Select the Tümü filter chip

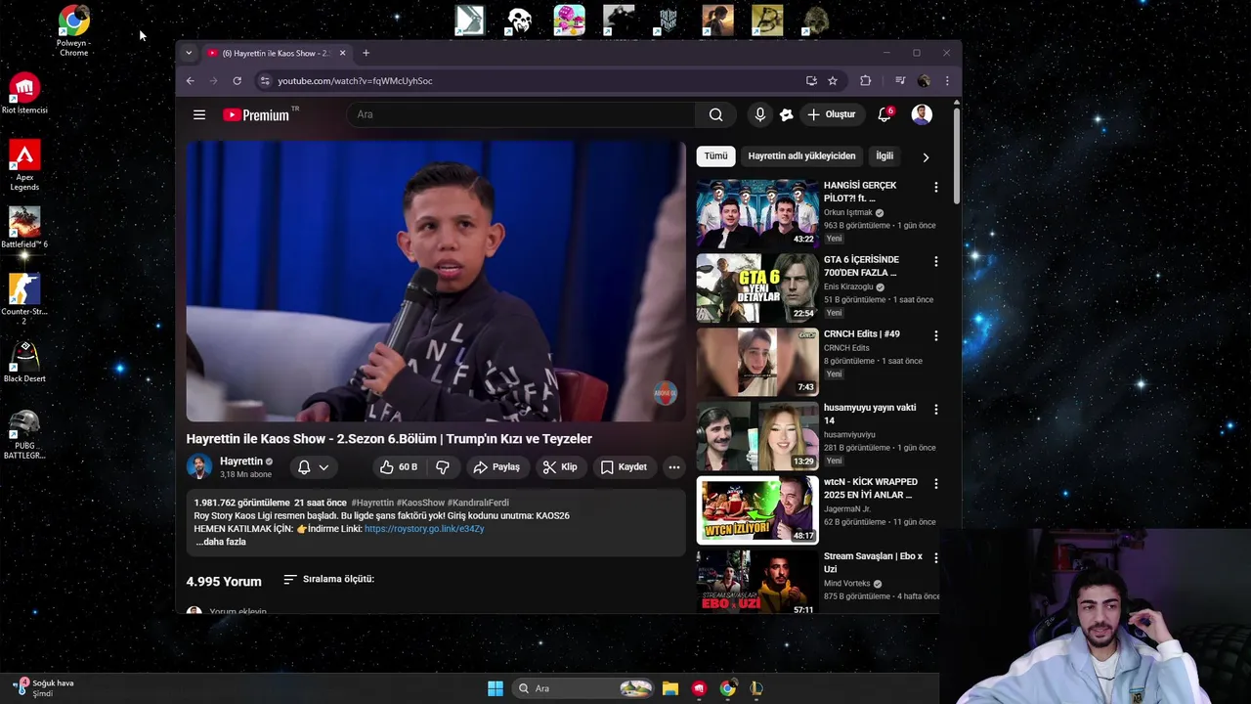click(716, 155)
